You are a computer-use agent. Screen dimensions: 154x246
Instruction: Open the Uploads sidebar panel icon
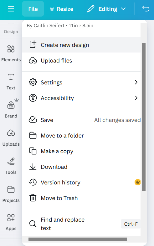point(11,133)
